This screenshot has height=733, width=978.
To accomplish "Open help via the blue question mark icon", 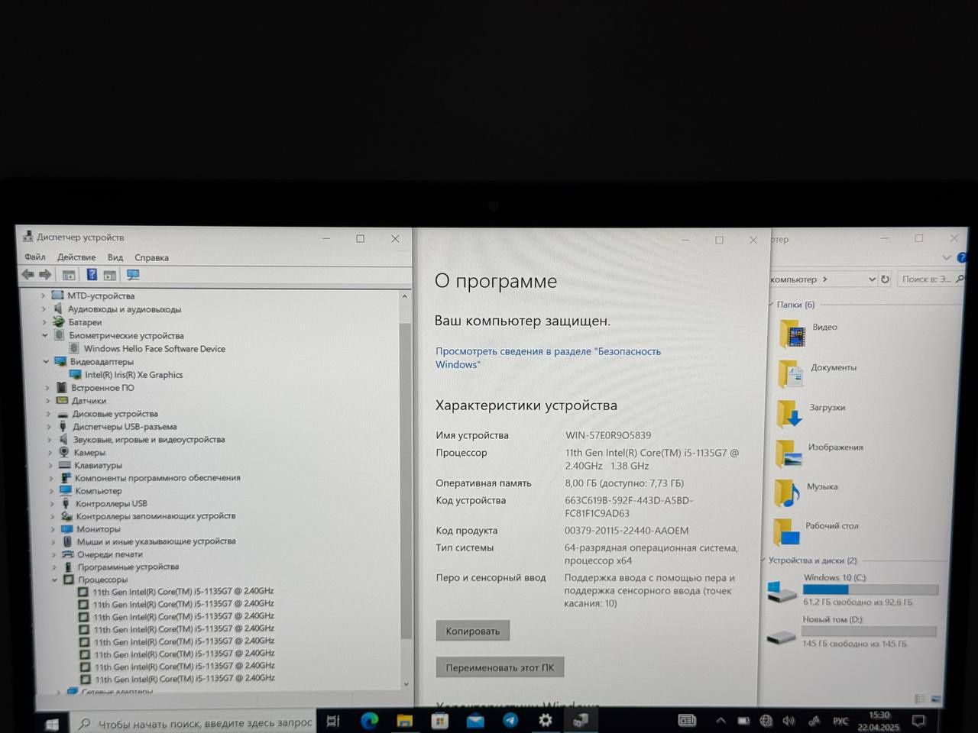I will tap(92, 275).
